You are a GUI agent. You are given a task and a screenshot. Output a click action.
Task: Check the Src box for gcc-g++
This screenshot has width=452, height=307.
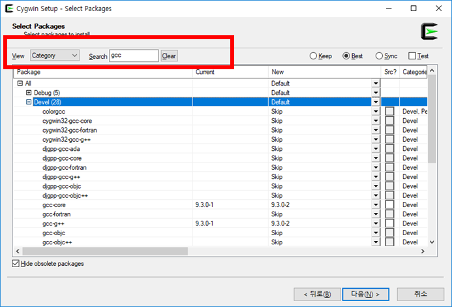[389, 223]
